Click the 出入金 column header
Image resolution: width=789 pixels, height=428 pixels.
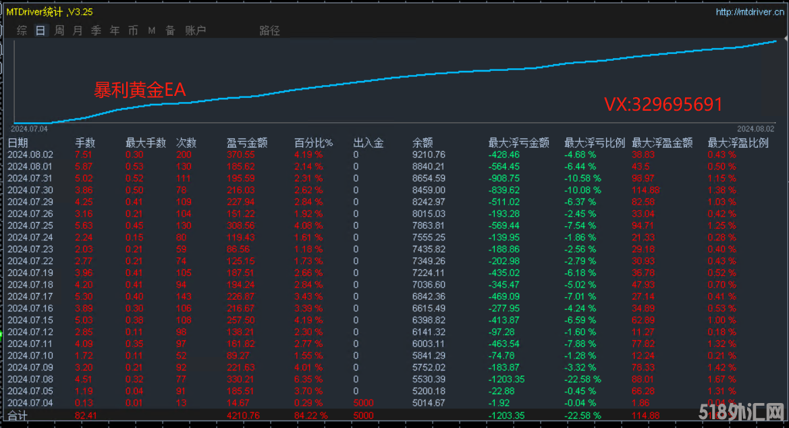tap(369, 143)
